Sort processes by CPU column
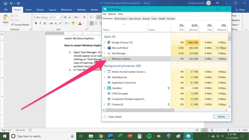Screen dimensions: 249x140 [x=178, y=27]
